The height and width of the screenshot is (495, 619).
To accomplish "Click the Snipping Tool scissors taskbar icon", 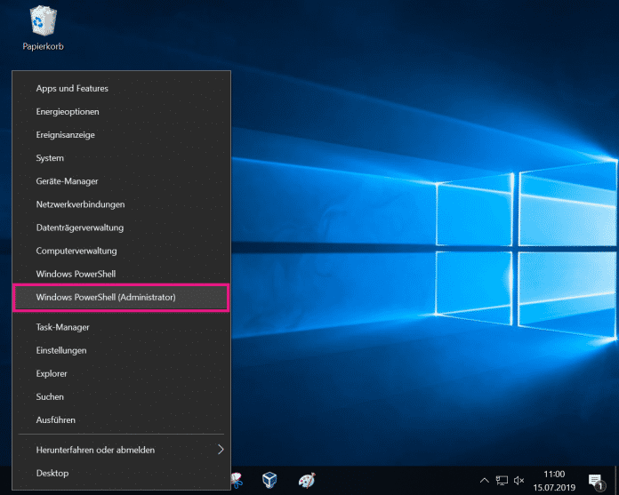I will click(237, 480).
